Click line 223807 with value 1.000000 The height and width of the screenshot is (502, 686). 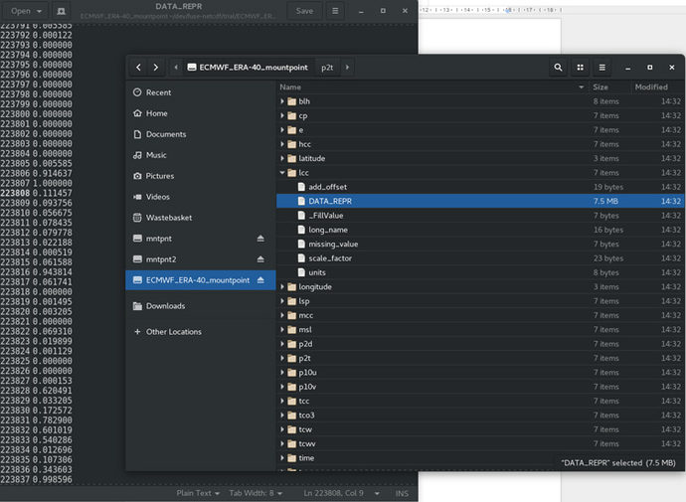coord(37,183)
